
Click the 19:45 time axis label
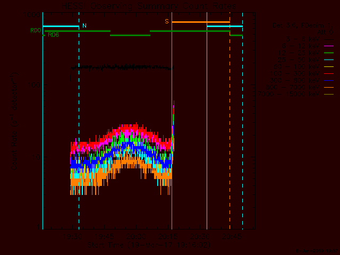coord(105,236)
